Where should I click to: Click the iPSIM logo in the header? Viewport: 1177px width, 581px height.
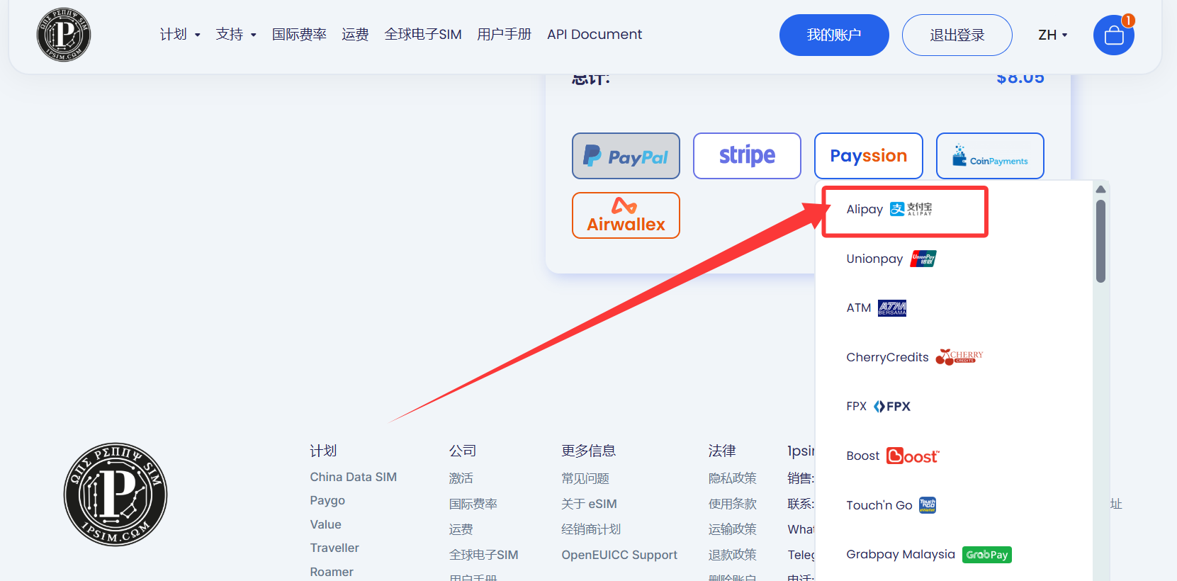pos(64,35)
